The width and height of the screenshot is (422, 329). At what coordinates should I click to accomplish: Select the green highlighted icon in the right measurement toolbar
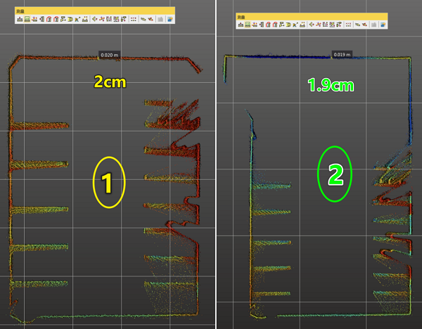point(248,25)
